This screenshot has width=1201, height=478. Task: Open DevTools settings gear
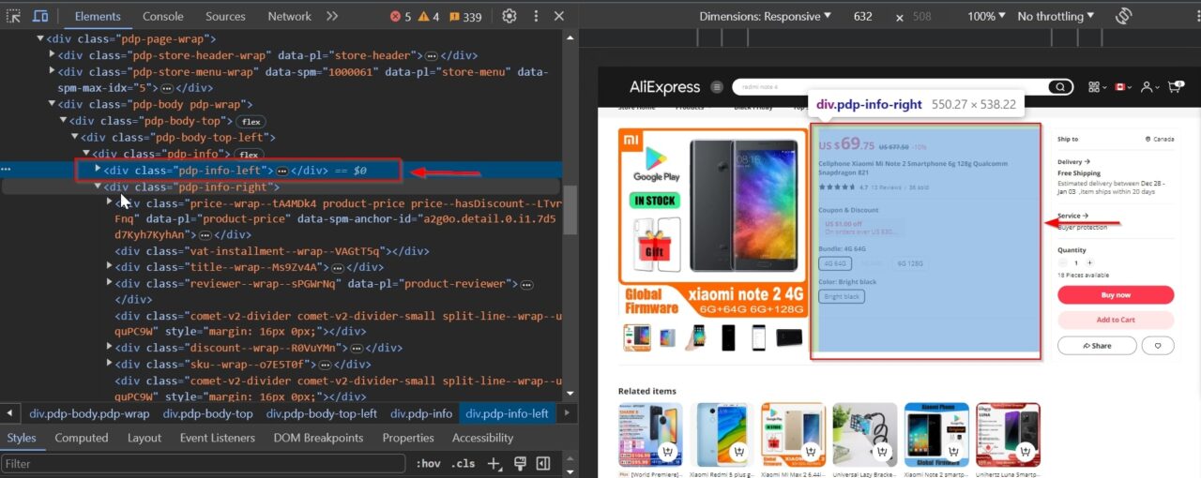(509, 16)
